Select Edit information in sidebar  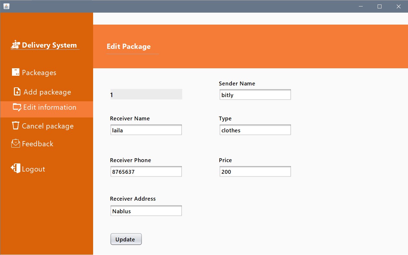coord(47,109)
